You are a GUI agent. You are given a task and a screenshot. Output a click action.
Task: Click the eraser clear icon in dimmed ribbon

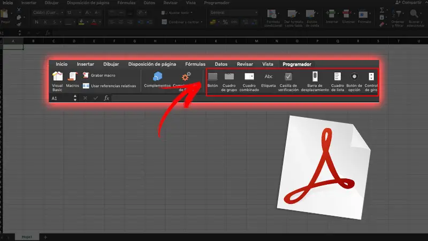pos(382,25)
